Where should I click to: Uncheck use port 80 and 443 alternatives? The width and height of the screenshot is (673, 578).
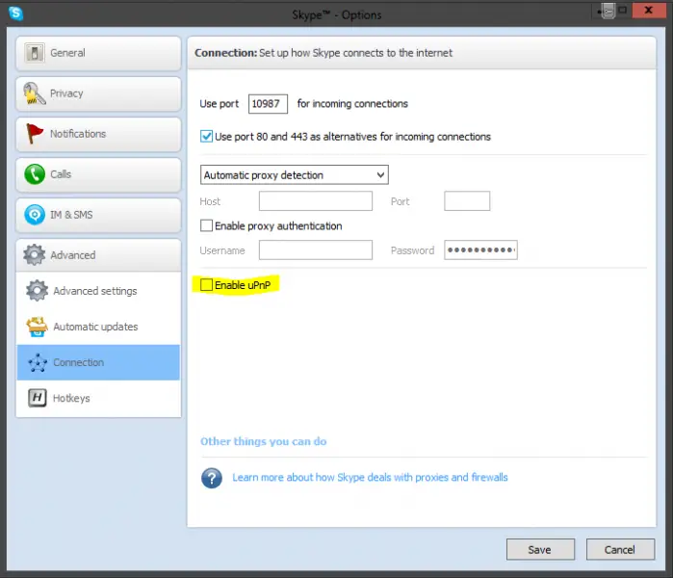tap(206, 137)
